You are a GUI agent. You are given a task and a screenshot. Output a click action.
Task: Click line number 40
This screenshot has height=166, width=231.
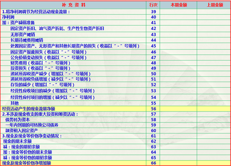(x=153, y=17)
